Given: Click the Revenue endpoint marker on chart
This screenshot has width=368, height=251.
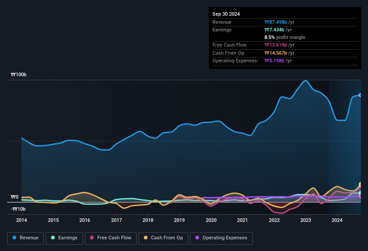Looking at the screenshot, I should [360, 95].
